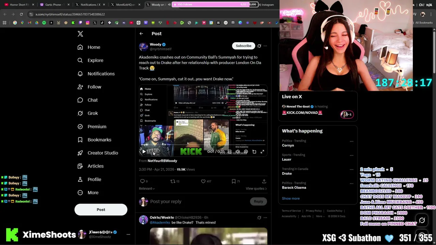
Task: Subscribe to Woody
Action: [x=244, y=46]
